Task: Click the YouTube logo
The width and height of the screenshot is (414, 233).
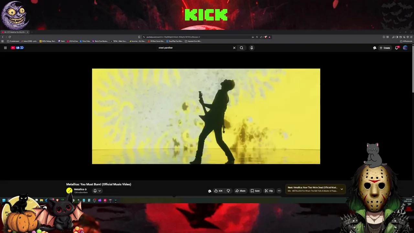Action: [17, 48]
